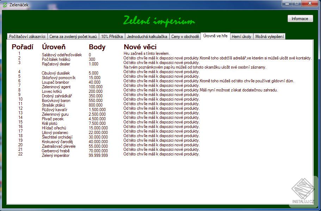Click level name Zelený imperátor
This screenshot has width=321, height=211.
coord(55,155)
